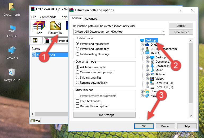Expand the Local Disk (C:) node

147,83
